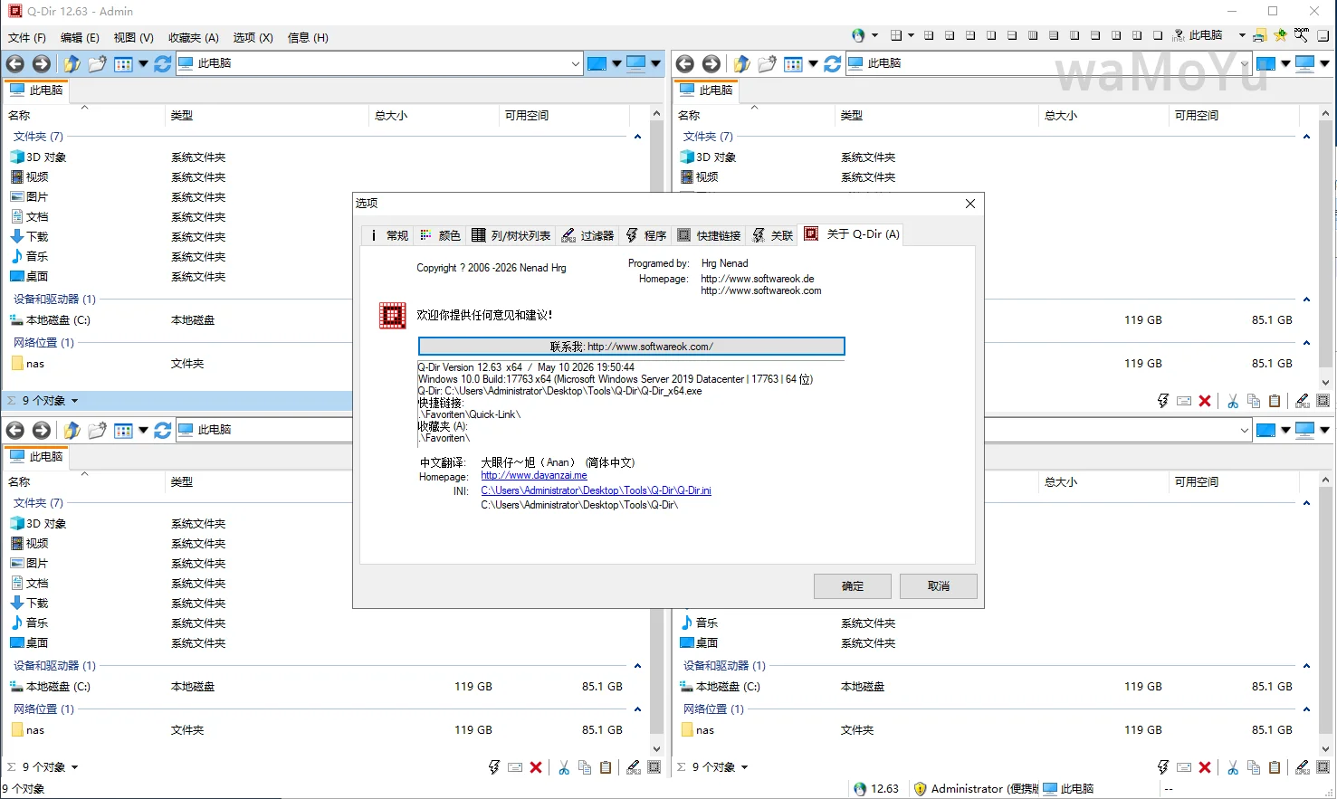Screen dimensions: 1337x799
Task: Open the 信息 (H) menu
Action: click(x=308, y=38)
